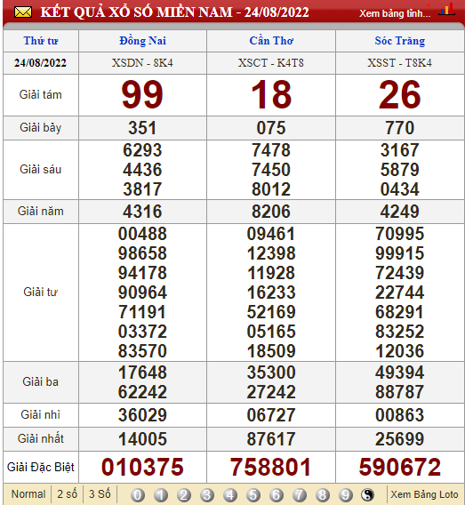
Task: Filter loto by digit 8 ball
Action: [x=323, y=494]
